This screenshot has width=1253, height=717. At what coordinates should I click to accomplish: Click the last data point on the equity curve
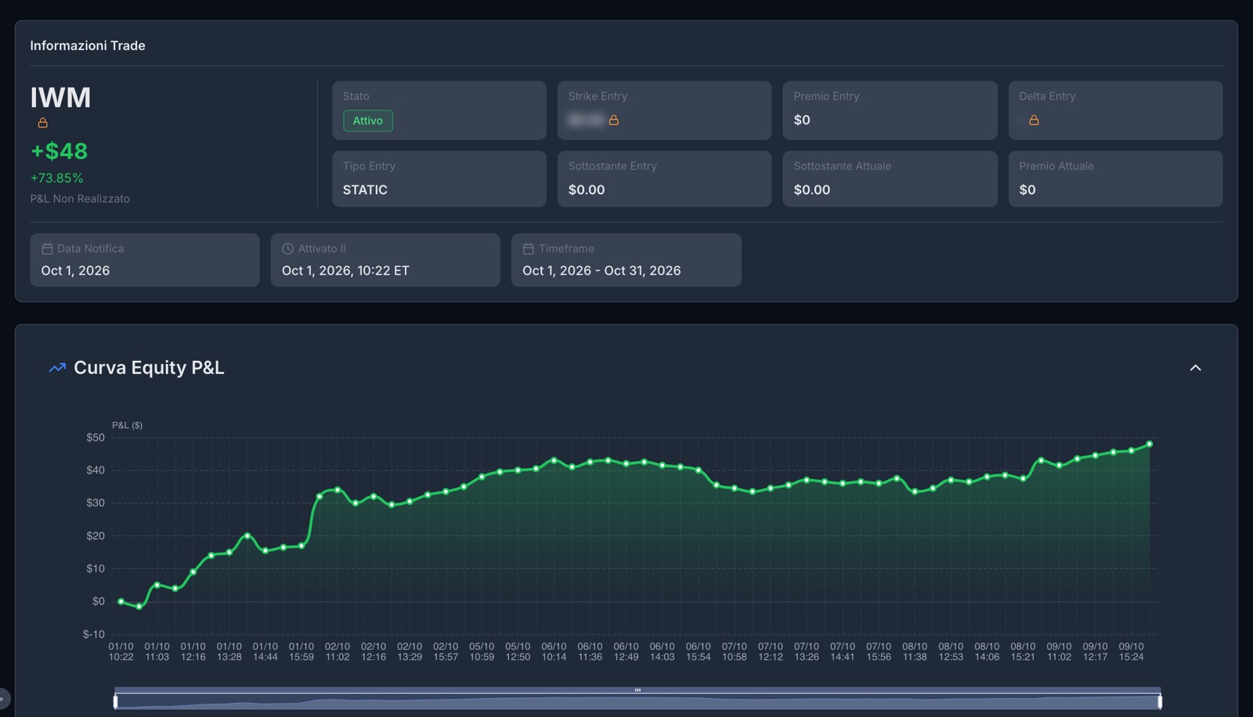pos(1150,444)
